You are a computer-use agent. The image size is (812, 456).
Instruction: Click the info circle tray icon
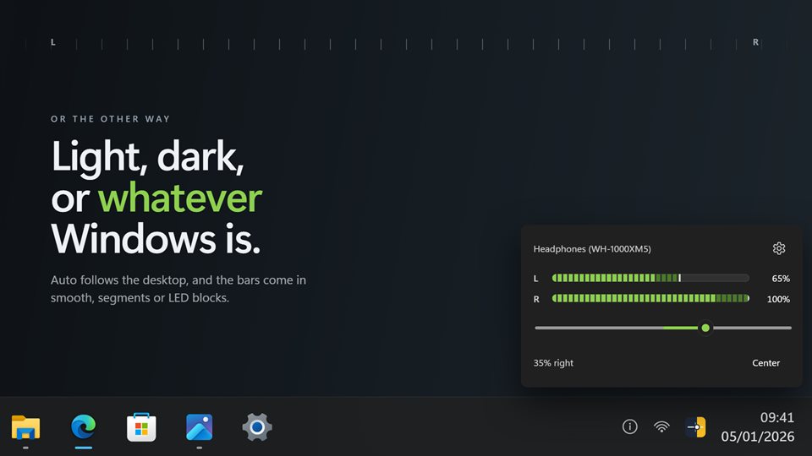[x=629, y=426]
